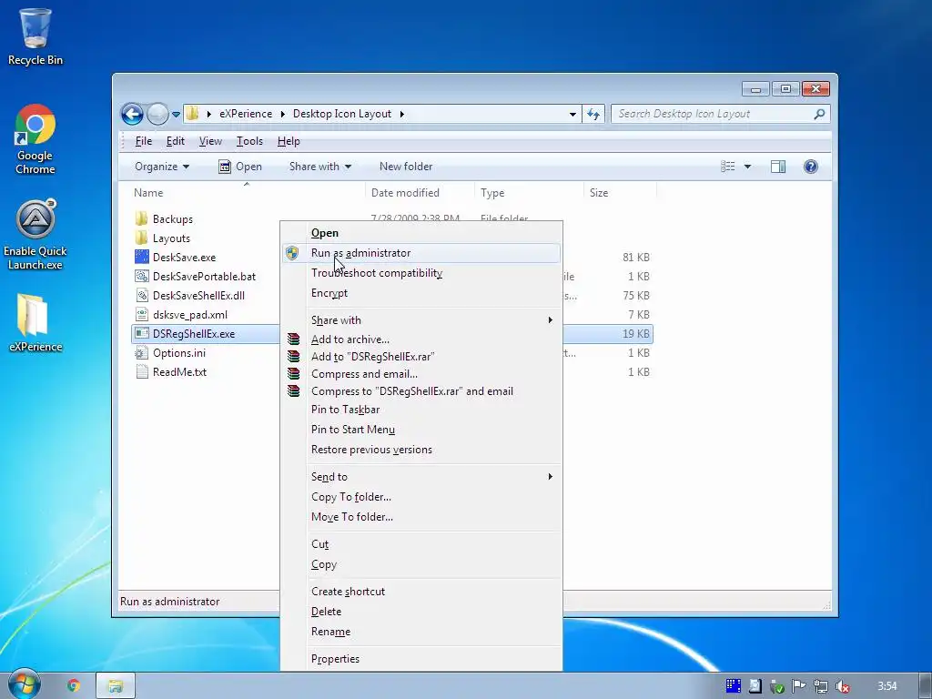Choose Pin to Taskbar
The height and width of the screenshot is (699, 932).
tap(421, 410)
